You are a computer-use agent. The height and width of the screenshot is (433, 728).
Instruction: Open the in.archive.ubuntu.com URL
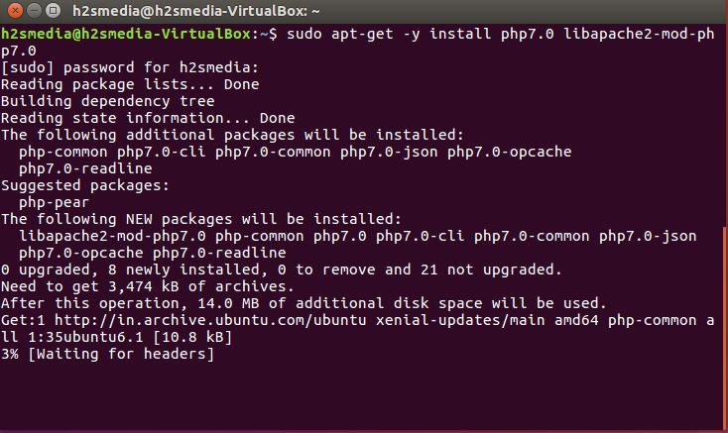[210, 320]
